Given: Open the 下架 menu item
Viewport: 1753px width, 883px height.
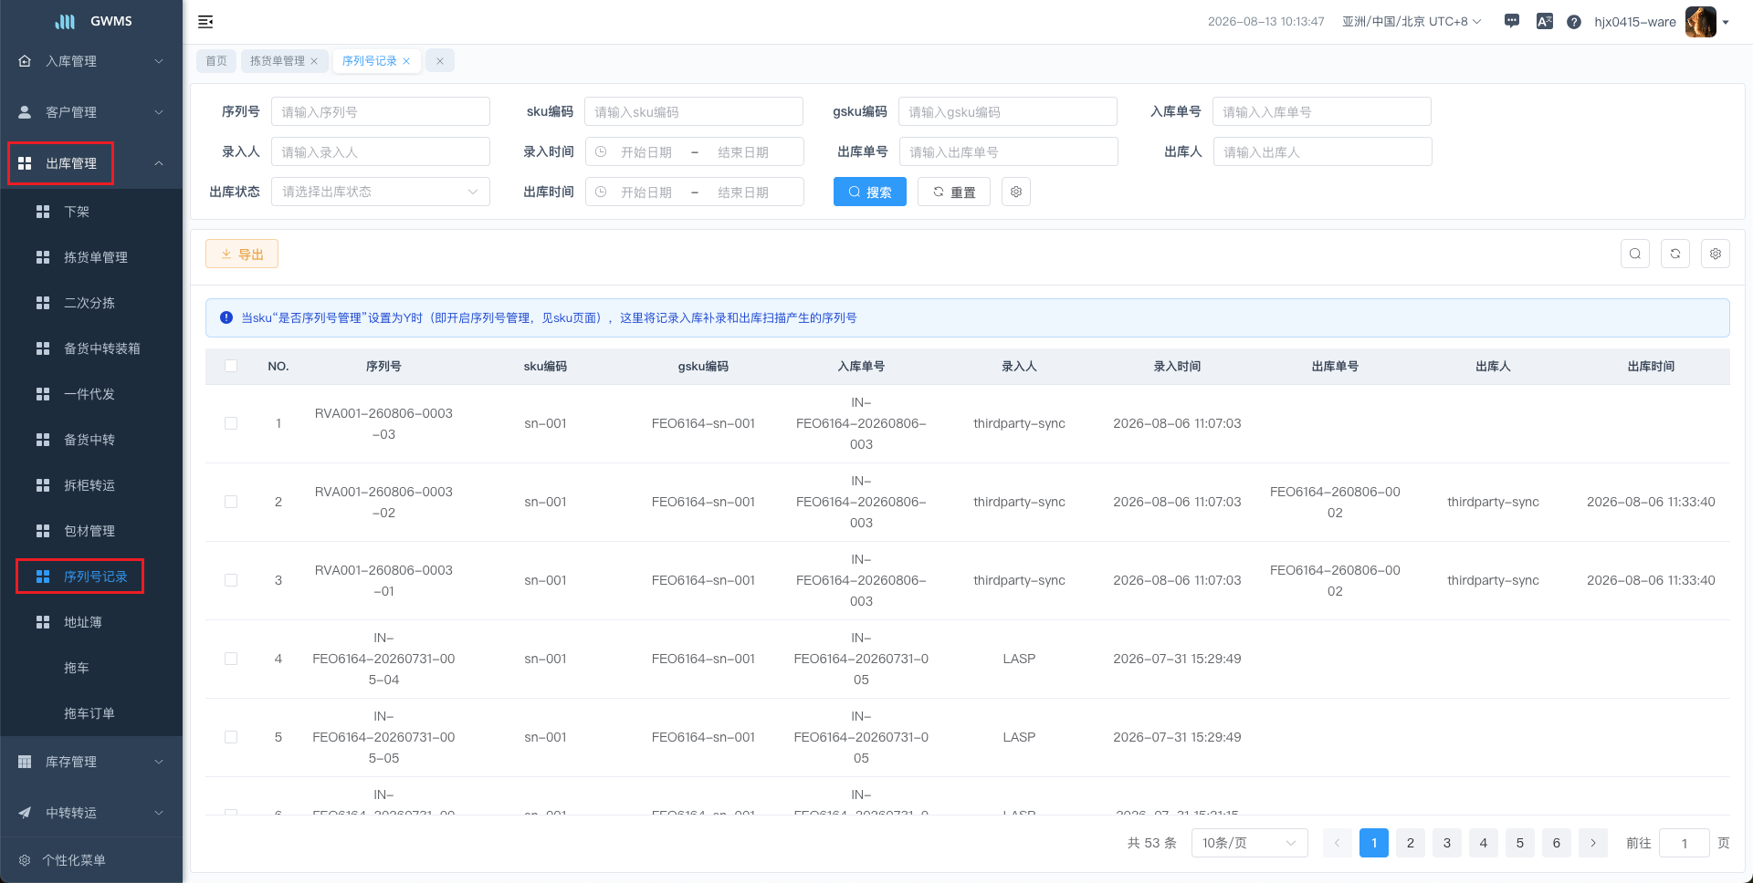Looking at the screenshot, I should coord(91,212).
